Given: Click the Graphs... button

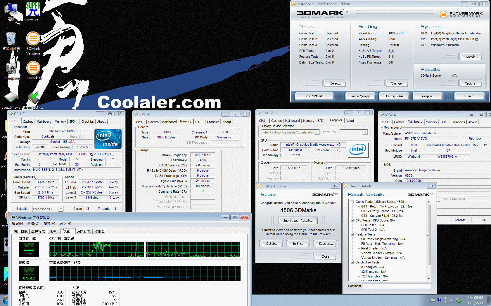Looking at the screenshot, I should pyautogui.click(x=428, y=96).
